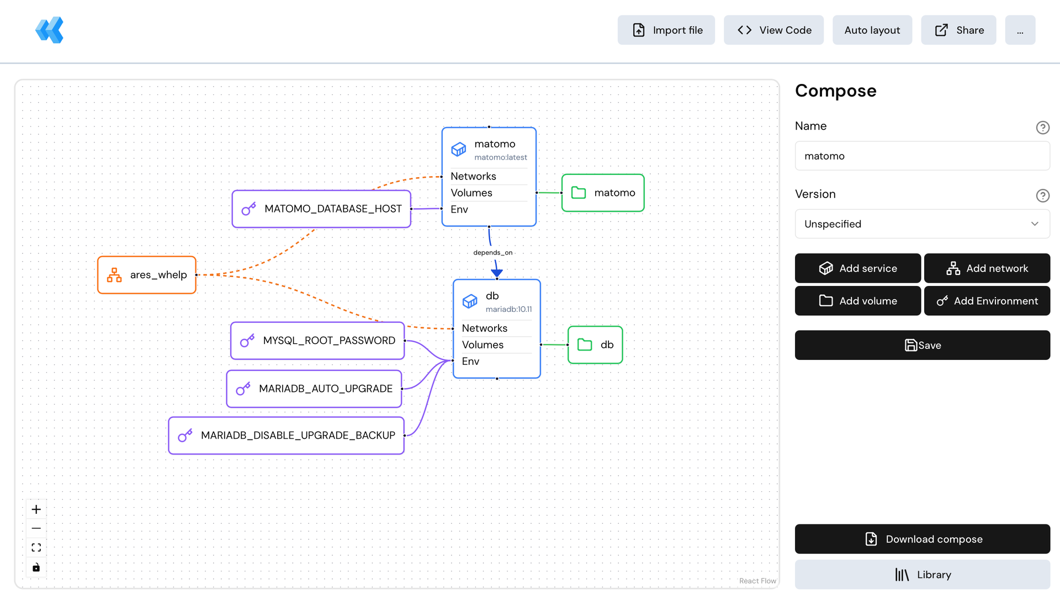Click the MARIADB_DISABLE_UPGRADE_BACKUP key icon
Viewport: 1060px width, 600px height.
point(185,436)
